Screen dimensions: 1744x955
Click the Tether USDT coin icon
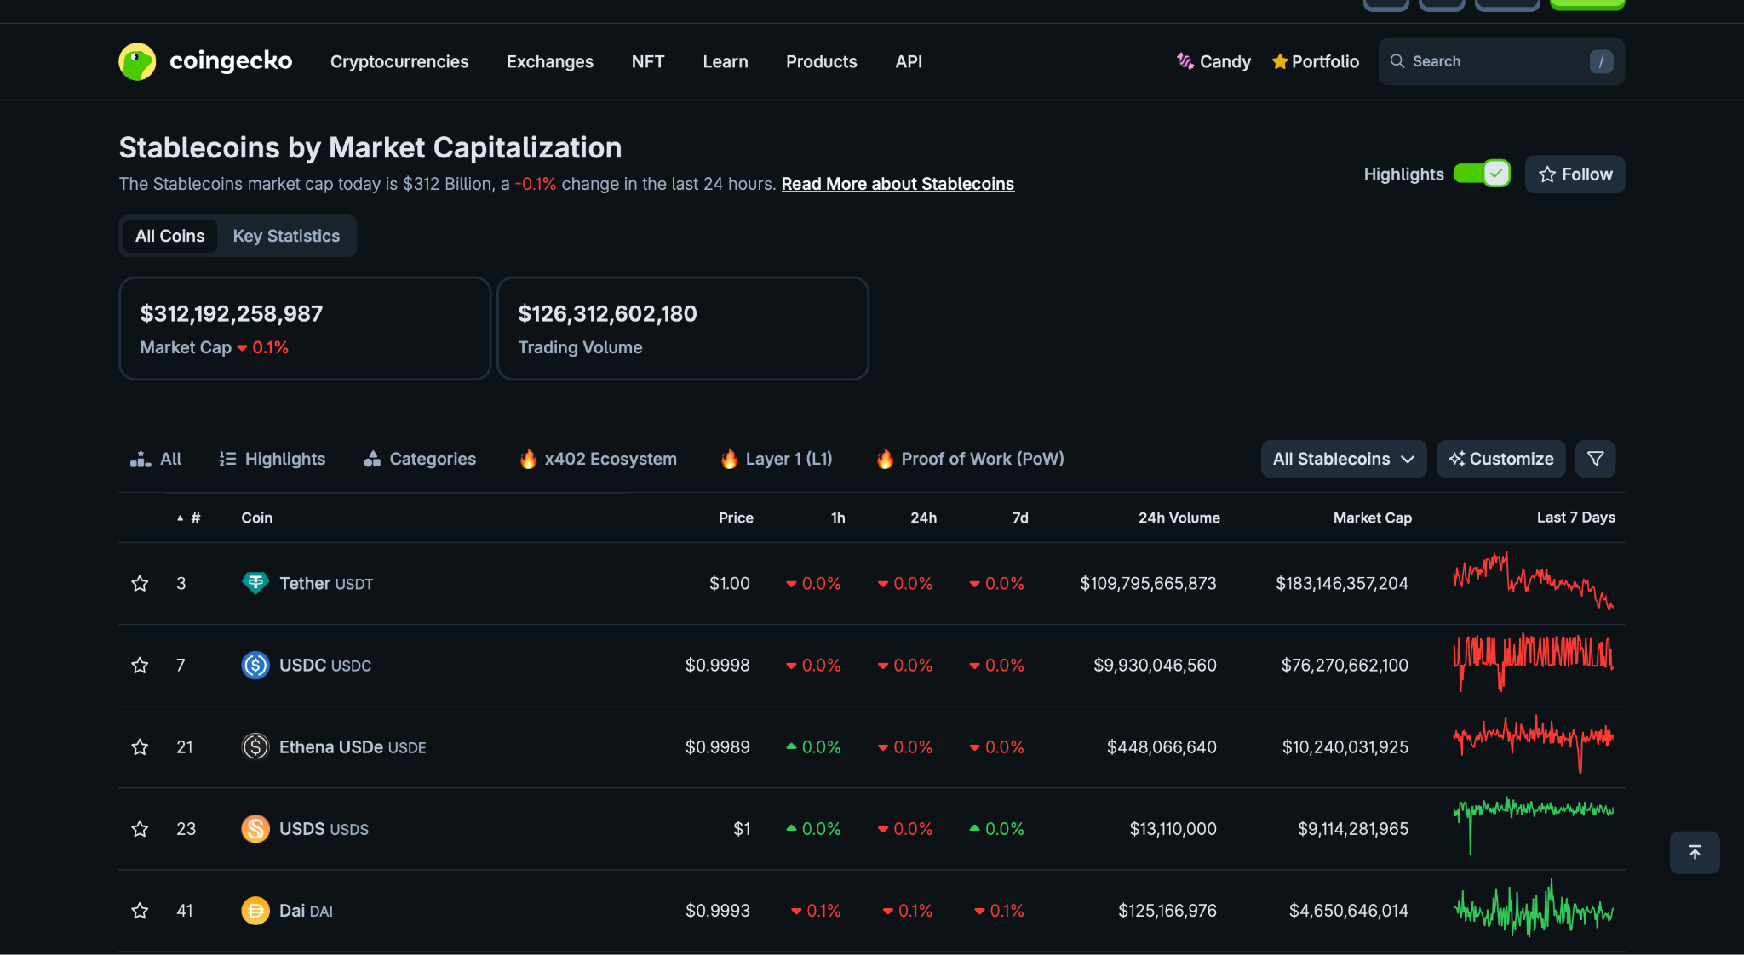pos(255,583)
